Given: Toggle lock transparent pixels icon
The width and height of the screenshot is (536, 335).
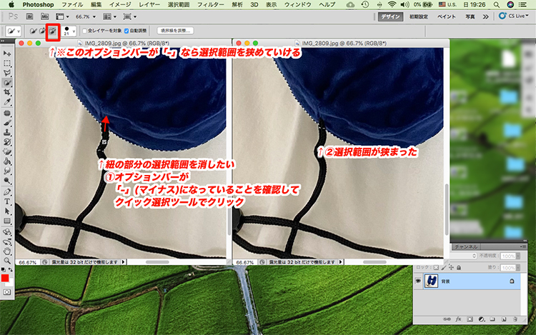Looking at the screenshot, I should coord(436,268).
